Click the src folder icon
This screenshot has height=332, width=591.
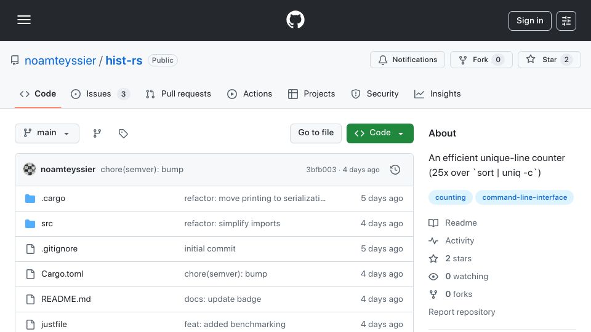(30, 224)
